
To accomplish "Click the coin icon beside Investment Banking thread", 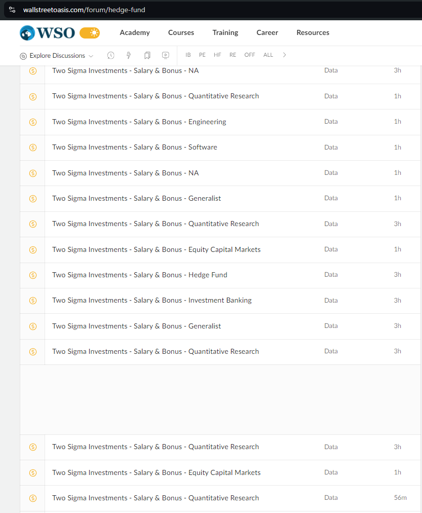I will click(33, 300).
